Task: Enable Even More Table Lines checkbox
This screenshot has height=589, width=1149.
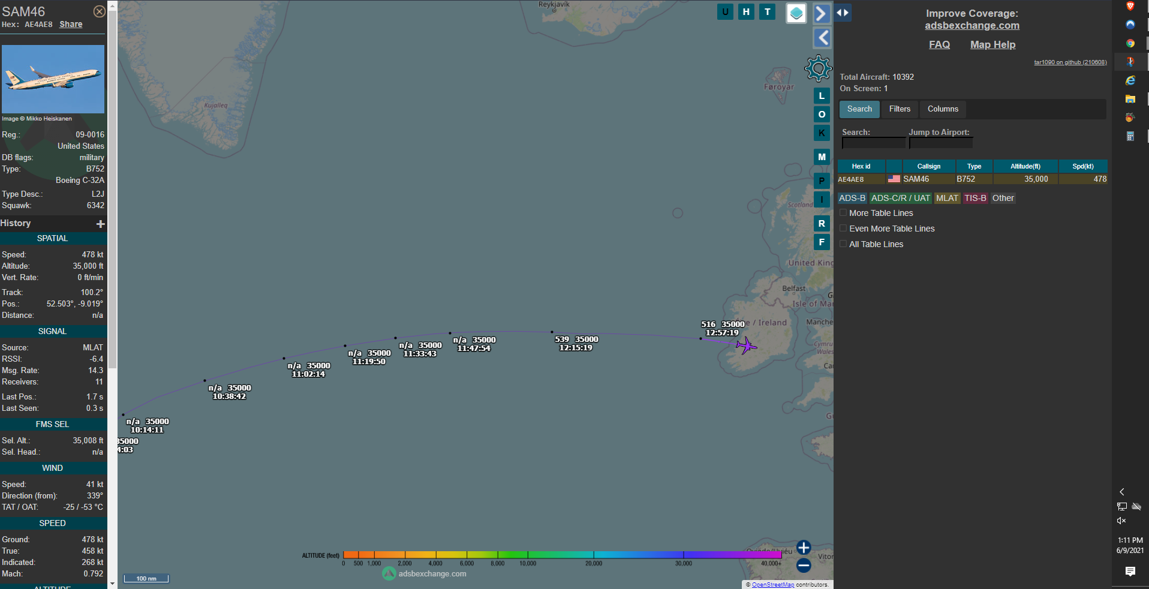Action: pos(843,229)
